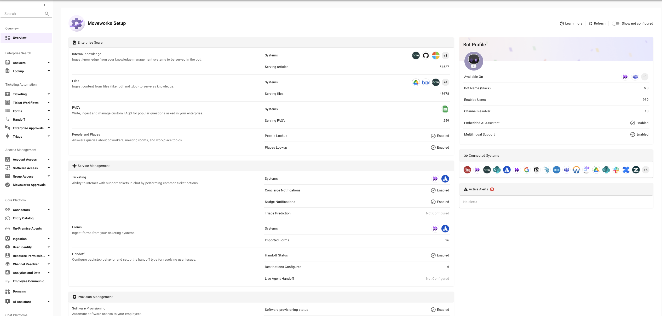Click the Entity Catalog sidebar icon
Image resolution: width=662 pixels, height=316 pixels.
(x=8, y=218)
